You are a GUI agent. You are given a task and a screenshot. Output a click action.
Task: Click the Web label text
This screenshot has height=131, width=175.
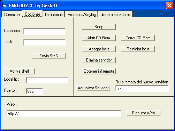(x=12, y=104)
